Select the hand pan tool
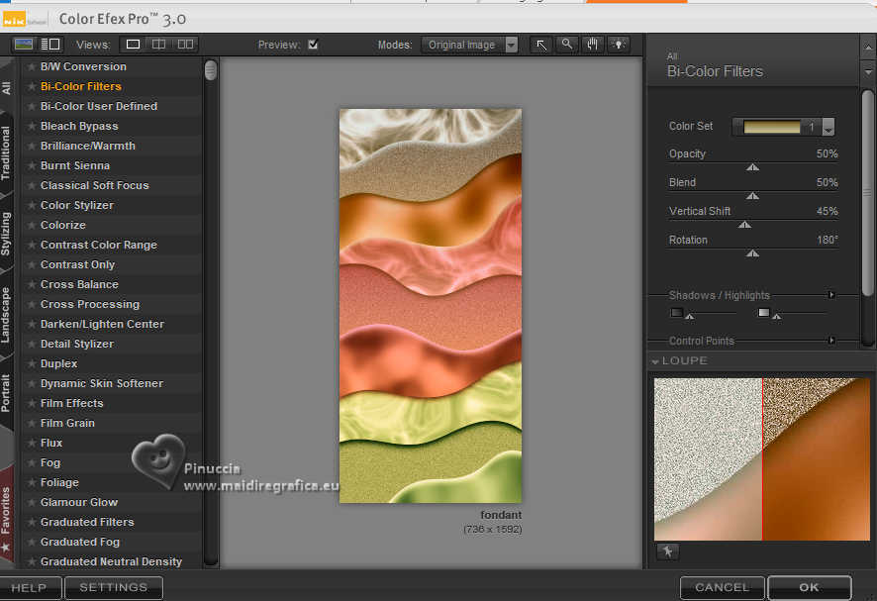 tap(593, 45)
